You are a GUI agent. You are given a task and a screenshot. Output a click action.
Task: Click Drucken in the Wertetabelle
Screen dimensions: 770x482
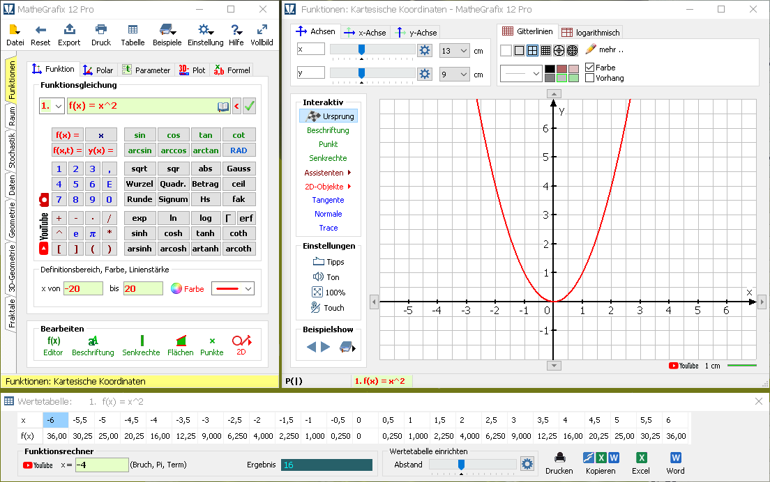559,463
